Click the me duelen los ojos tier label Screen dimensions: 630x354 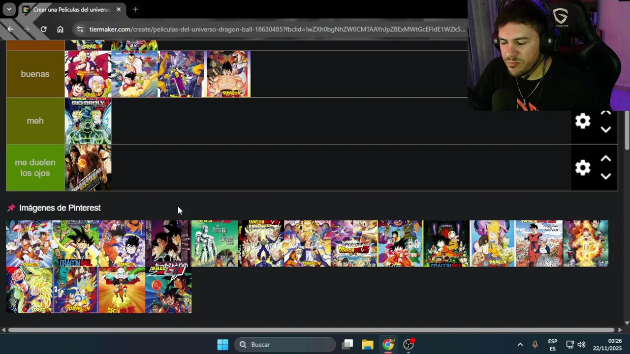pyautogui.click(x=35, y=167)
